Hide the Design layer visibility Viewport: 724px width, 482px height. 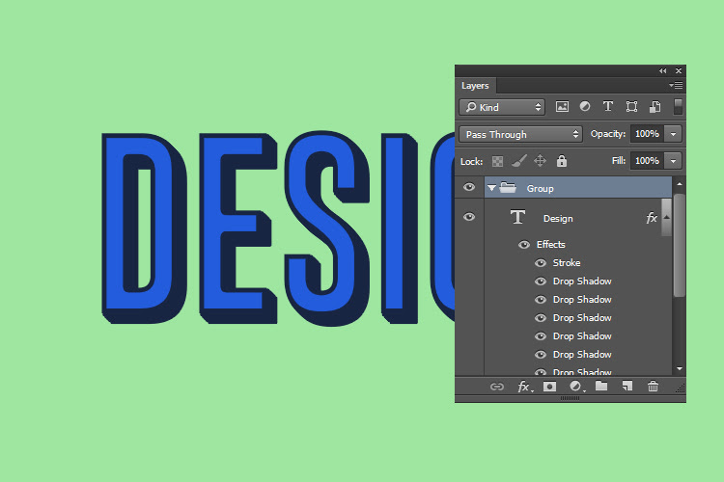469,217
